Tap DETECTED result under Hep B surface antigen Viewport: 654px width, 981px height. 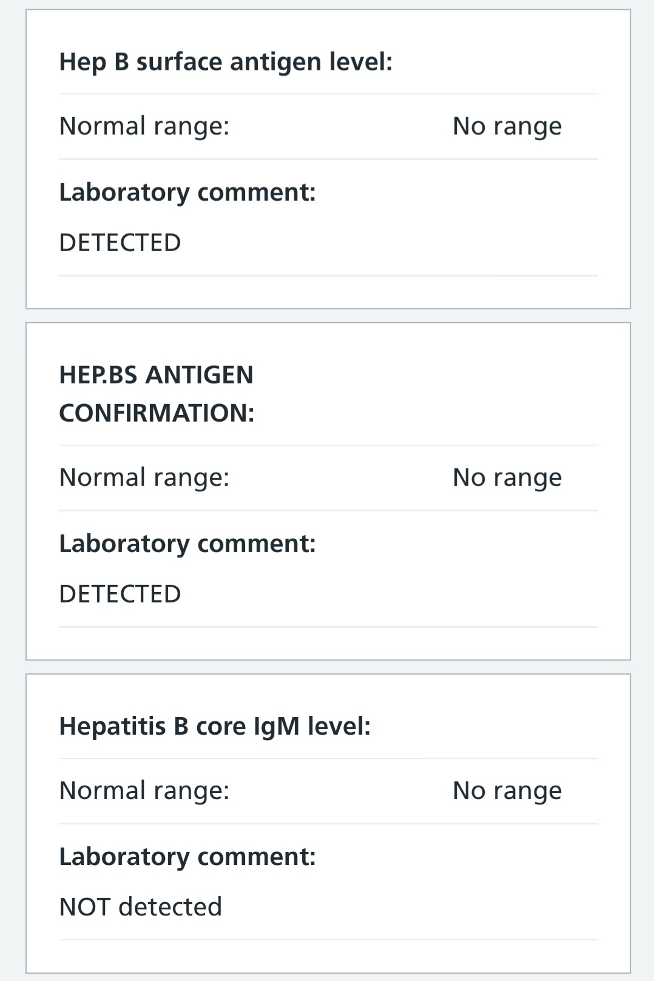120,243
